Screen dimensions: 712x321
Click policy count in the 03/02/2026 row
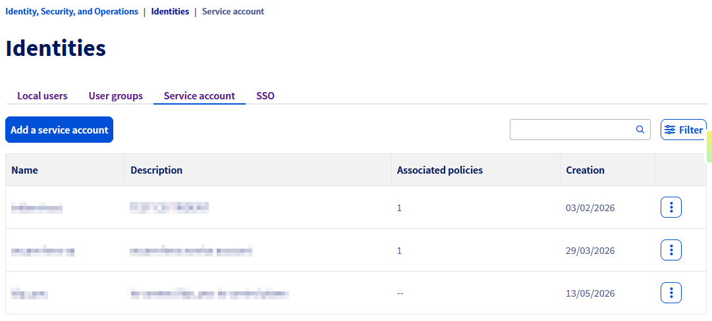pyautogui.click(x=399, y=208)
